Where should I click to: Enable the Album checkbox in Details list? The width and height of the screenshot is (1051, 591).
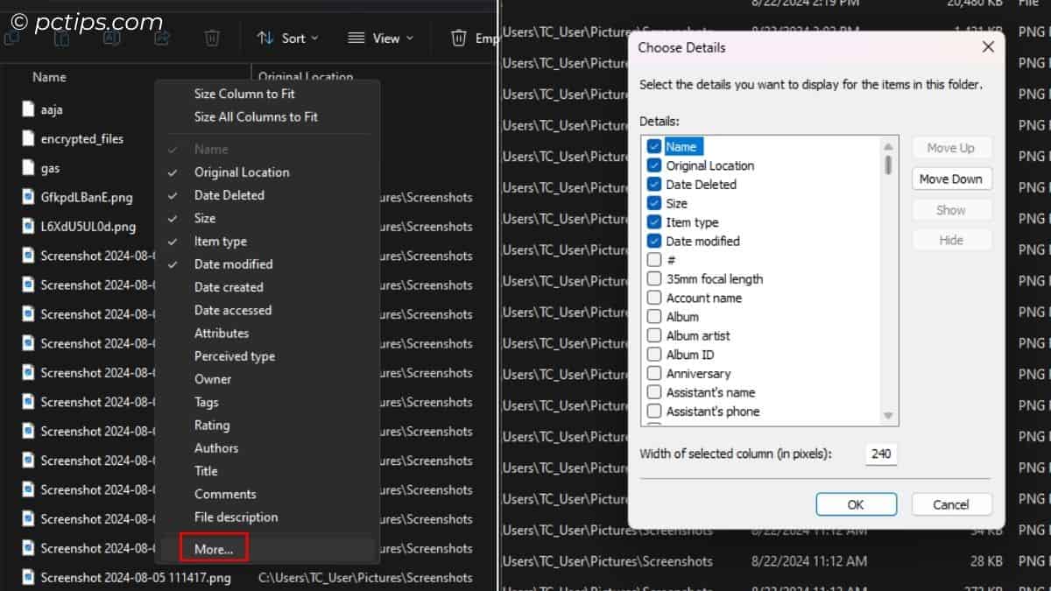[x=653, y=316]
